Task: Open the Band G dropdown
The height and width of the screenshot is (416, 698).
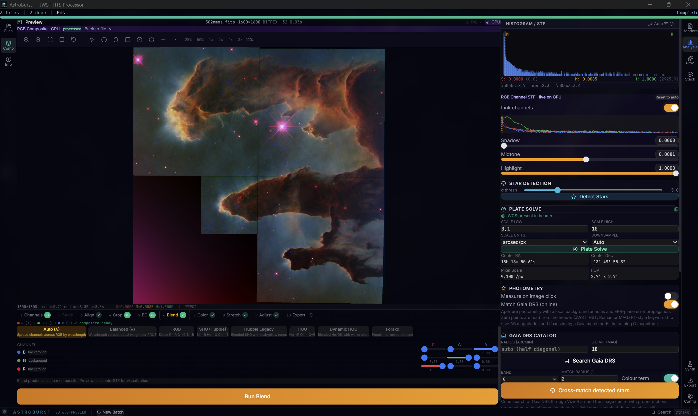Action: 529,379
